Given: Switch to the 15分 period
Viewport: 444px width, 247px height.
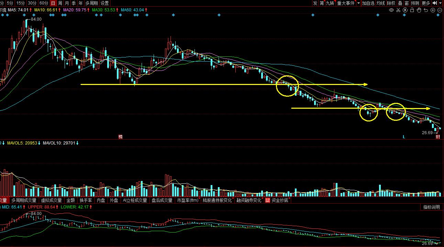Looking at the screenshot, I should point(21,3).
